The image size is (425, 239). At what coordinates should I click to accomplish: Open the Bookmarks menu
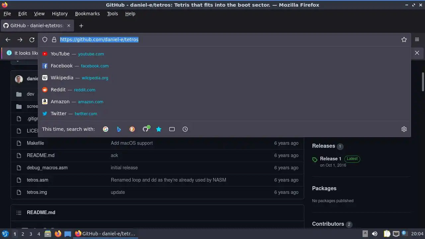click(87, 14)
